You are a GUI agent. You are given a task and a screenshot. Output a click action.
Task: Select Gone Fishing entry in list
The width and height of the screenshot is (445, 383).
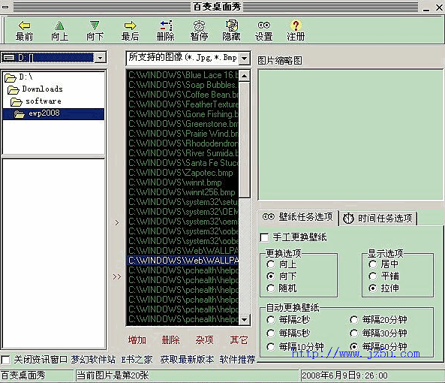pyautogui.click(x=183, y=114)
